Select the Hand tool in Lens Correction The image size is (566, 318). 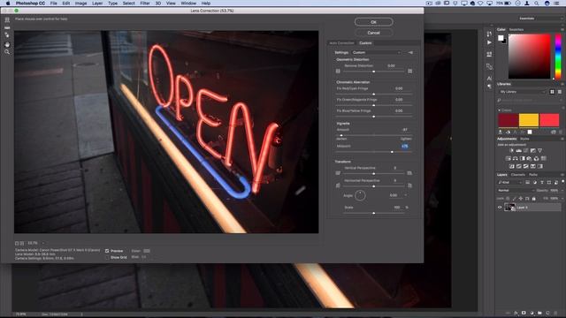[7, 44]
